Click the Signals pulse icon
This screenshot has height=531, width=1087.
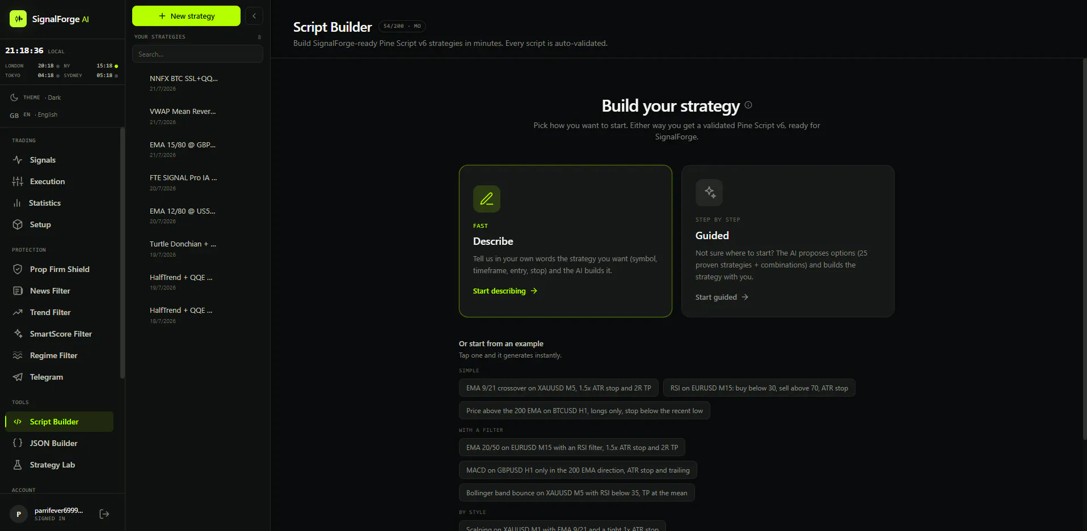click(18, 160)
